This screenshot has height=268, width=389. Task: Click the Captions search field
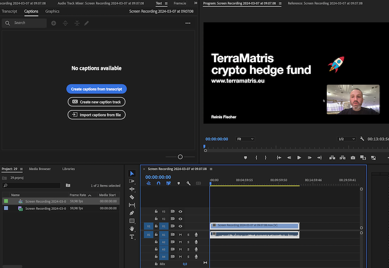click(x=24, y=23)
